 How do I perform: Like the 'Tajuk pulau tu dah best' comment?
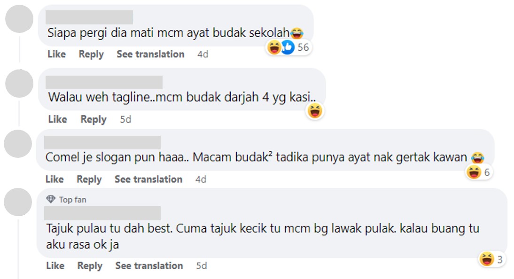55,265
